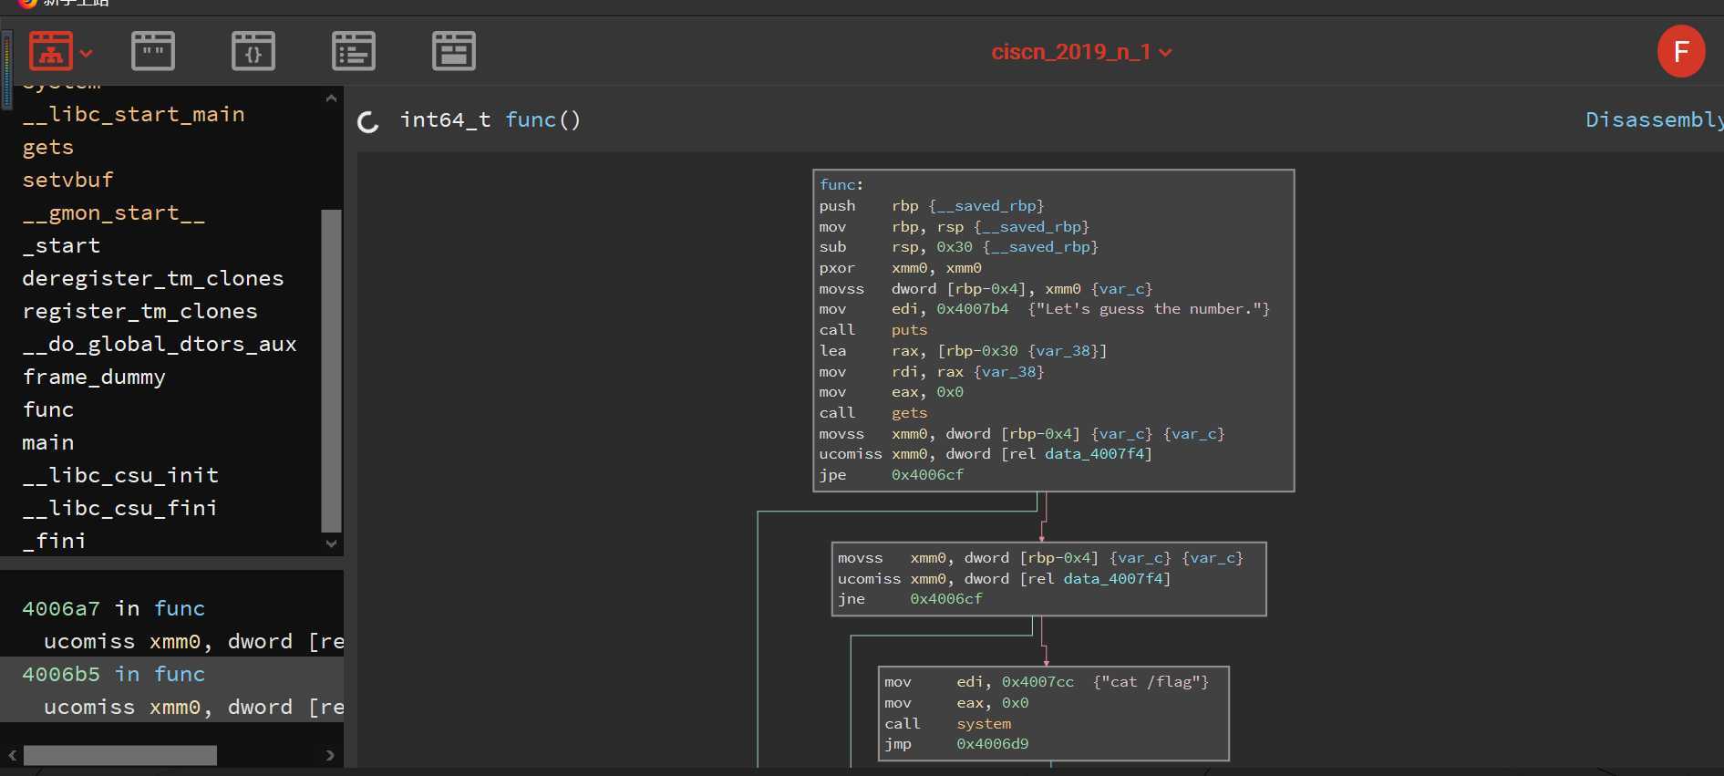Open cross reference 4006b5 in func

click(113, 674)
